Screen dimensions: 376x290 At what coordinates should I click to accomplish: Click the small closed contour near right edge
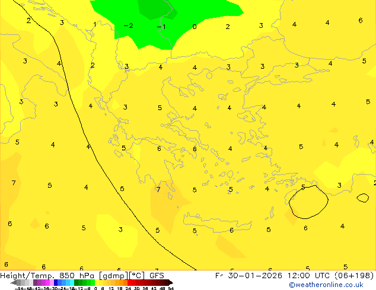pos(363,198)
